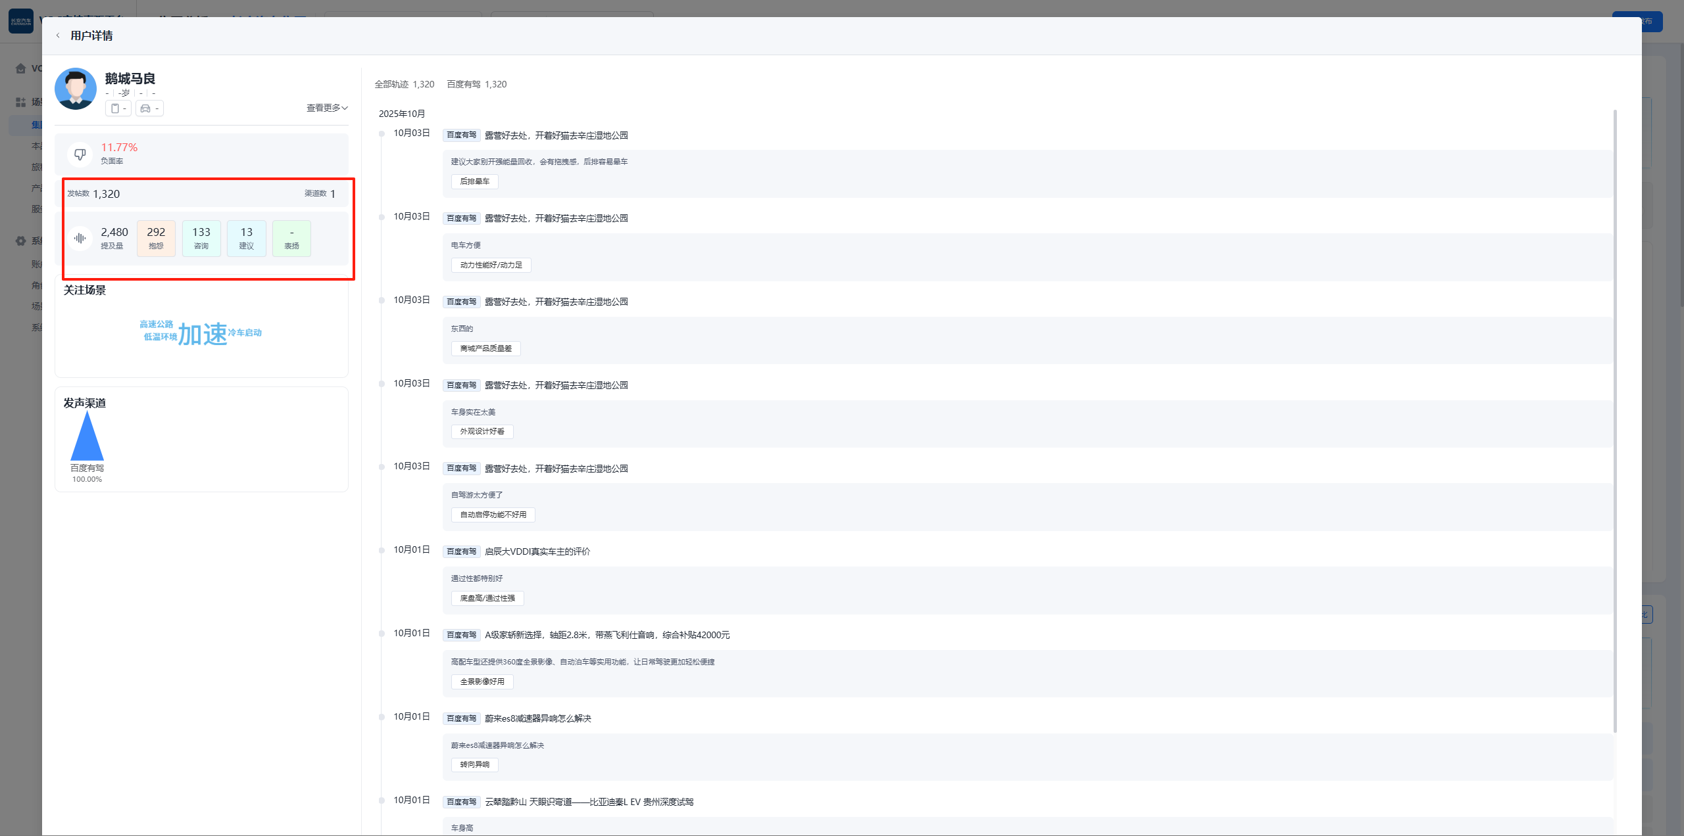Click 转向异响 tag button
1684x836 pixels.
coord(474,764)
